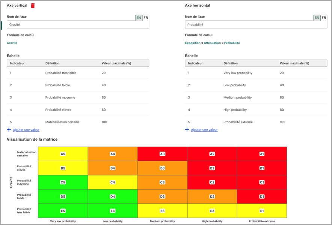Click Ajouter une valeur for horizontal axis
332x225 pixels.
(204, 130)
